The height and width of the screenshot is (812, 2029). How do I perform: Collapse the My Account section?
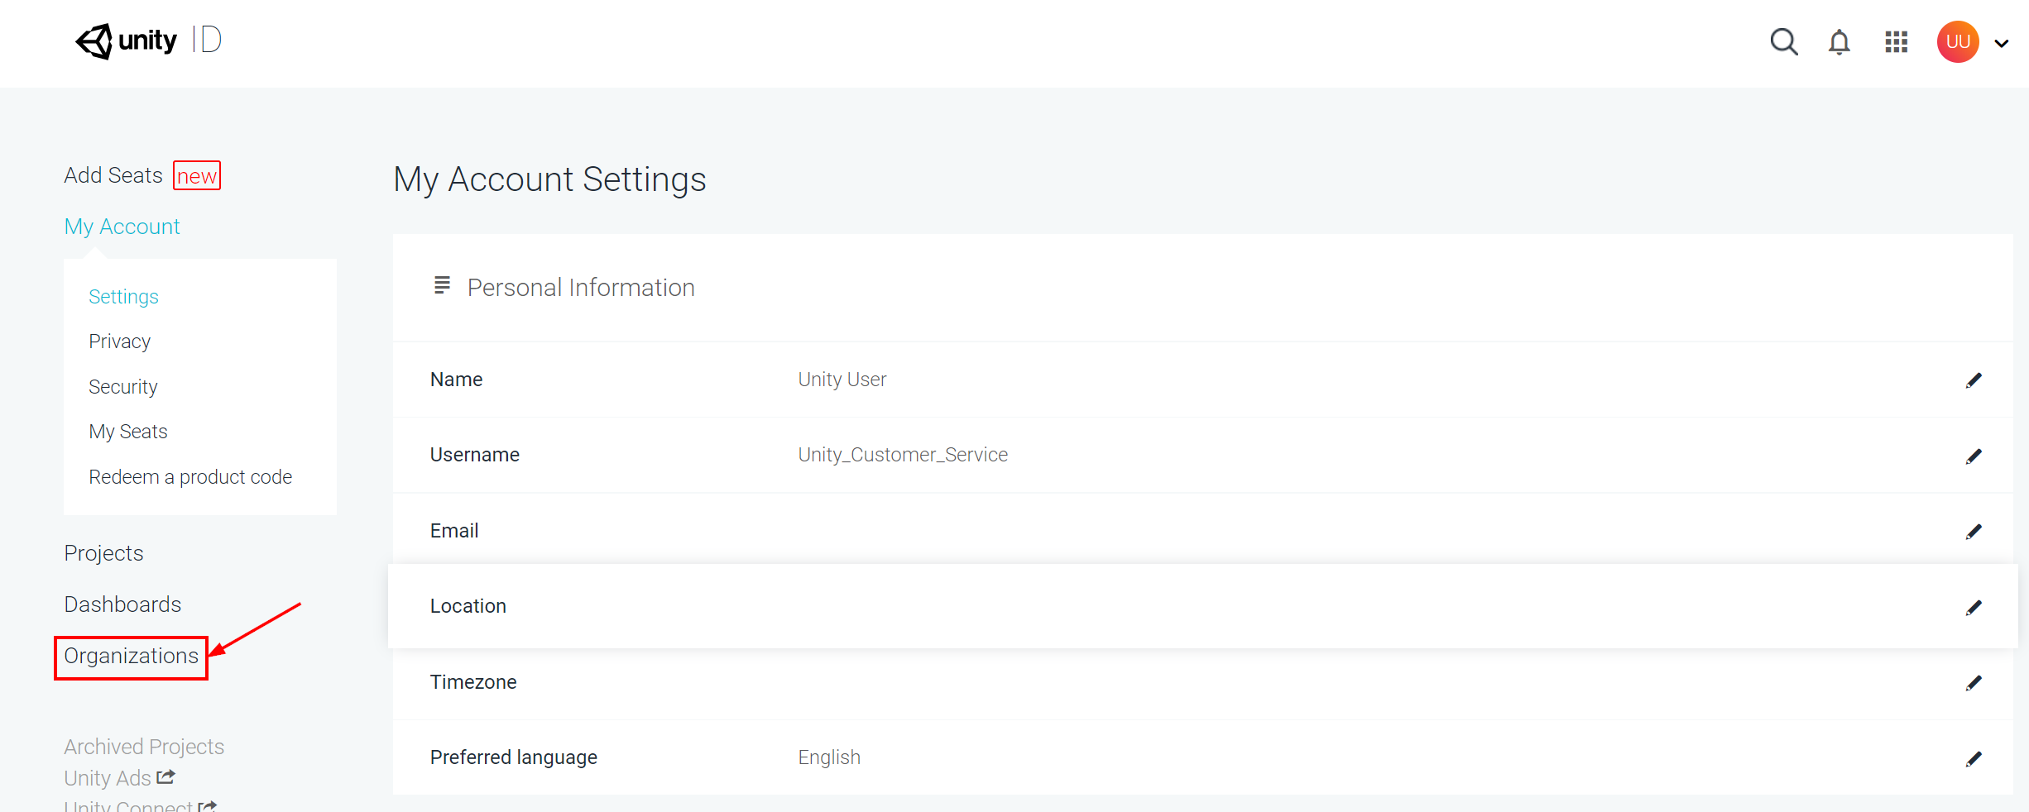[122, 227]
